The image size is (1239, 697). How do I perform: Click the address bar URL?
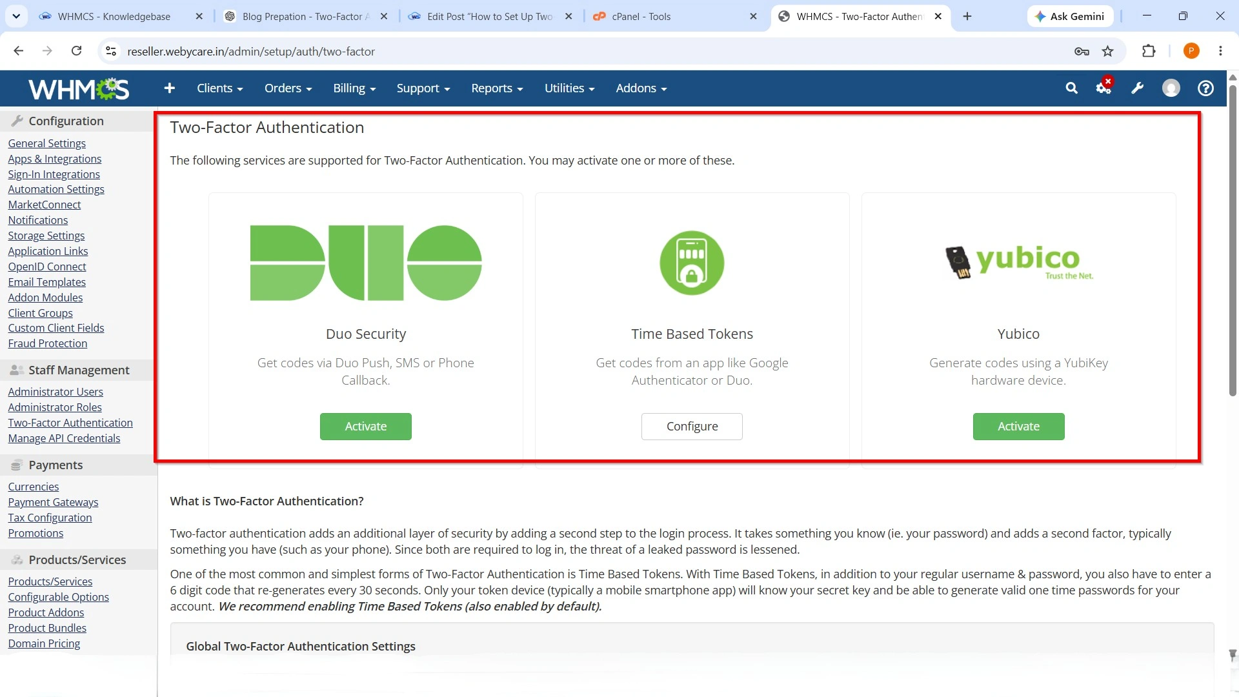251,51
